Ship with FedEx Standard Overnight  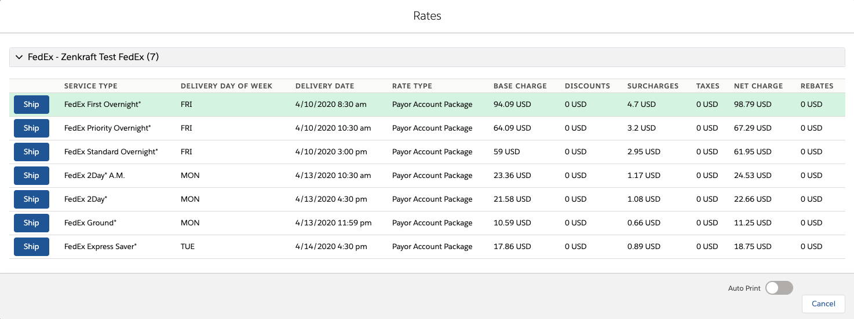click(31, 152)
